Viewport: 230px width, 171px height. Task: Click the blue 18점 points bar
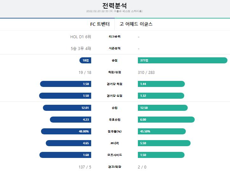pos(85,61)
